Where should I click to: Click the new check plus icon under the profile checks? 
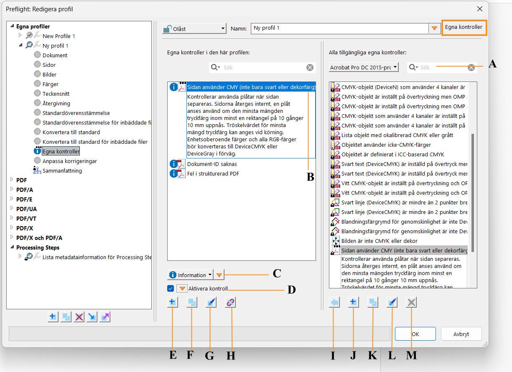coord(172,302)
